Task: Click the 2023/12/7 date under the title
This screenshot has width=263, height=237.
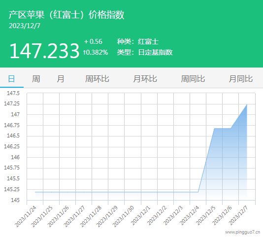Action: coord(25,26)
